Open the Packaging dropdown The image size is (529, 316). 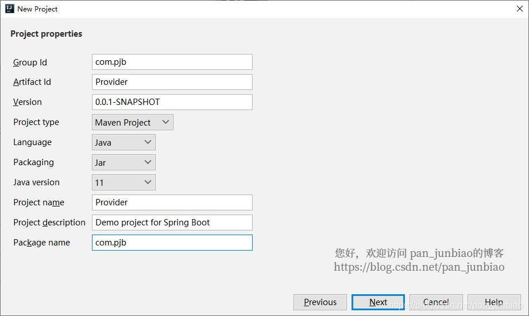tap(123, 162)
